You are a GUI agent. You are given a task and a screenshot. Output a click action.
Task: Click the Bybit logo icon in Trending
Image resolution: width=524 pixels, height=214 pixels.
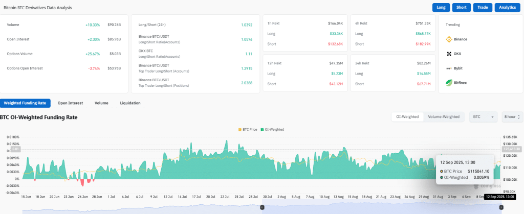point(449,68)
